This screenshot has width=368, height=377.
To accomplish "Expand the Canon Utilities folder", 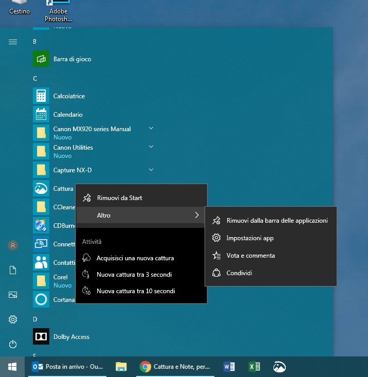I will point(151,147).
